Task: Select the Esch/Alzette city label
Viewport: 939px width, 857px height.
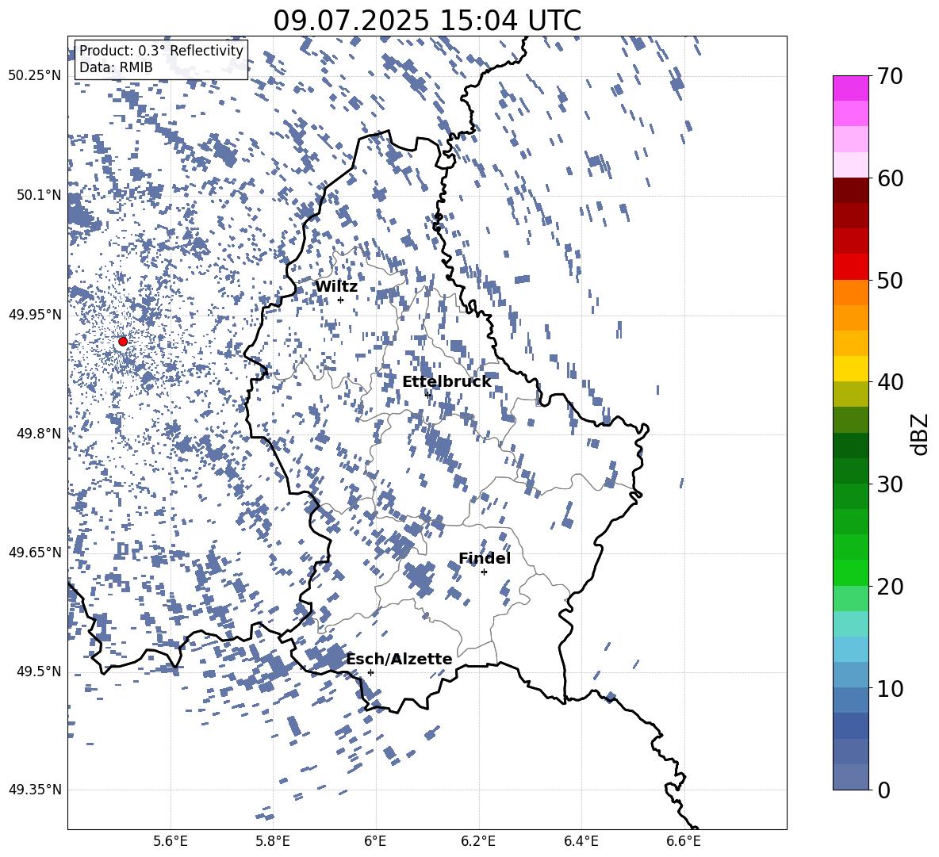Action: coord(399,659)
